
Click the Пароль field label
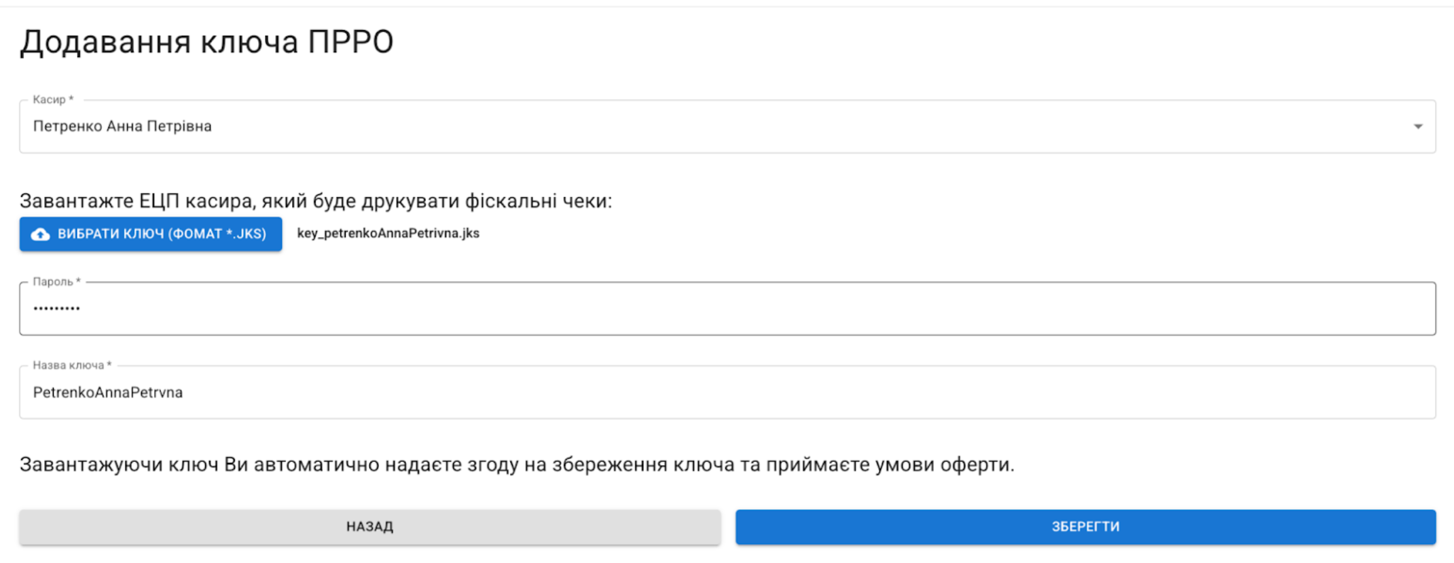pos(54,282)
